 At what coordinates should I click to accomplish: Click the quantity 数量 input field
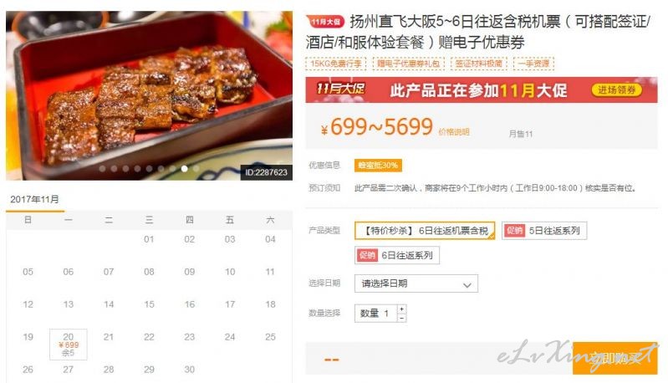375,313
